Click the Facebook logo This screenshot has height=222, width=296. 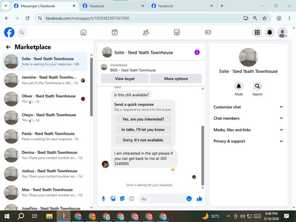(x=9, y=33)
